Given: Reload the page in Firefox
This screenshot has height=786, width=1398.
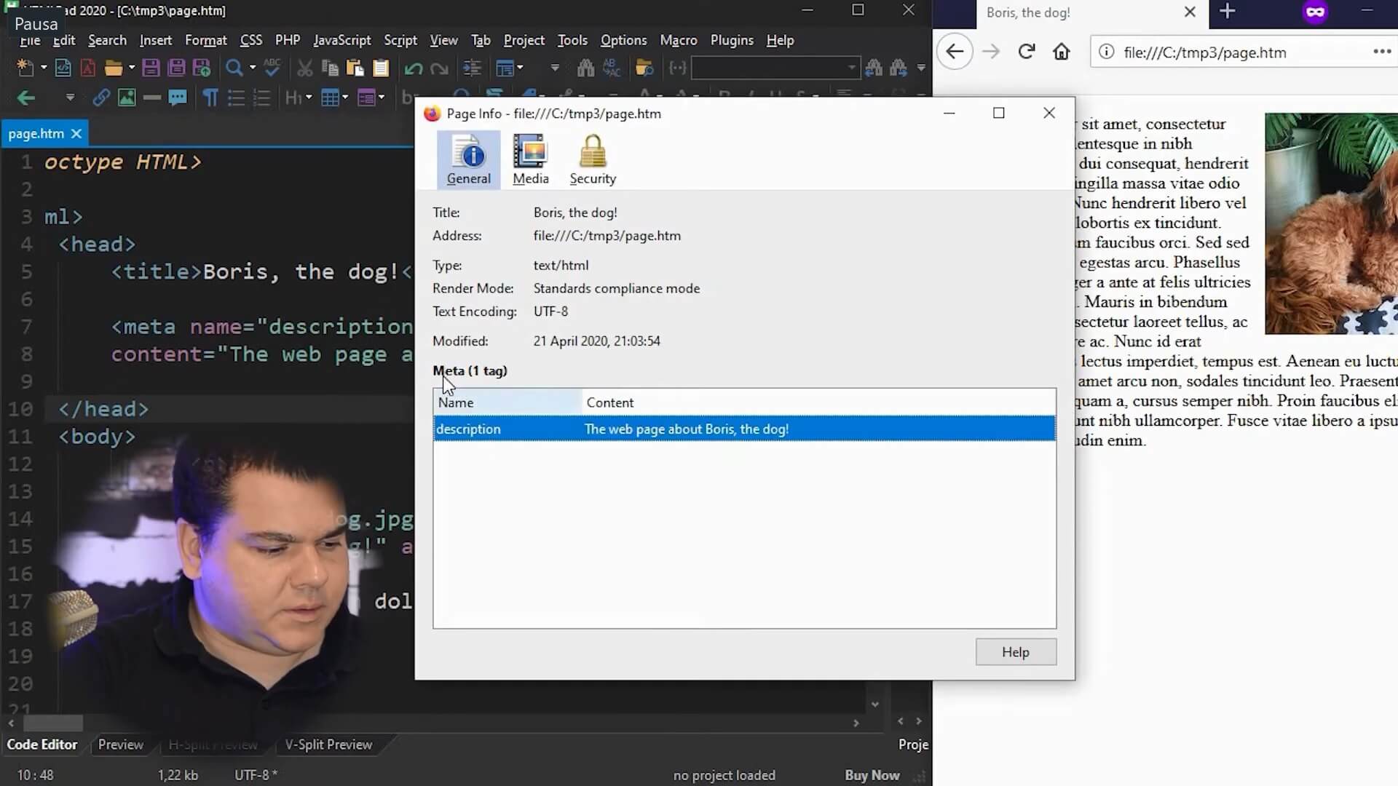Looking at the screenshot, I should [x=1027, y=52].
